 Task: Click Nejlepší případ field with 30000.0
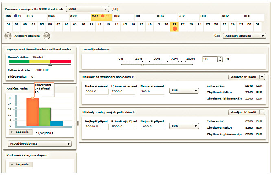[x=96, y=127]
